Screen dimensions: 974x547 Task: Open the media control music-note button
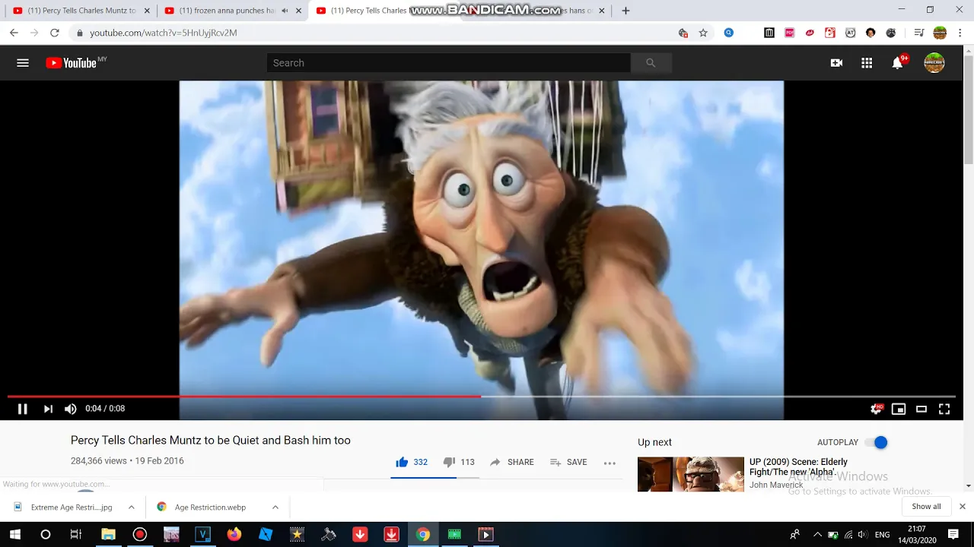pyautogui.click(x=919, y=33)
